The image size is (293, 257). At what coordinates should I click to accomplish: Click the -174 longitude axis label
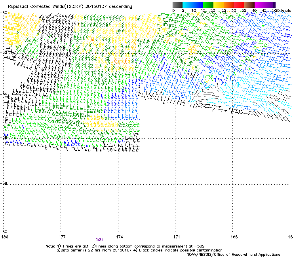point(118,237)
